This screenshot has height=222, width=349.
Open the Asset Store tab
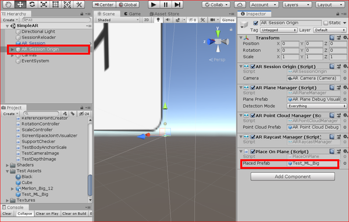pyautogui.click(x=164, y=14)
